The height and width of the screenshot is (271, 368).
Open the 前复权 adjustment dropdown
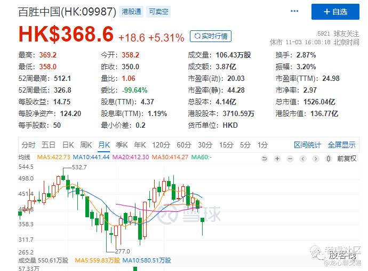point(347,159)
